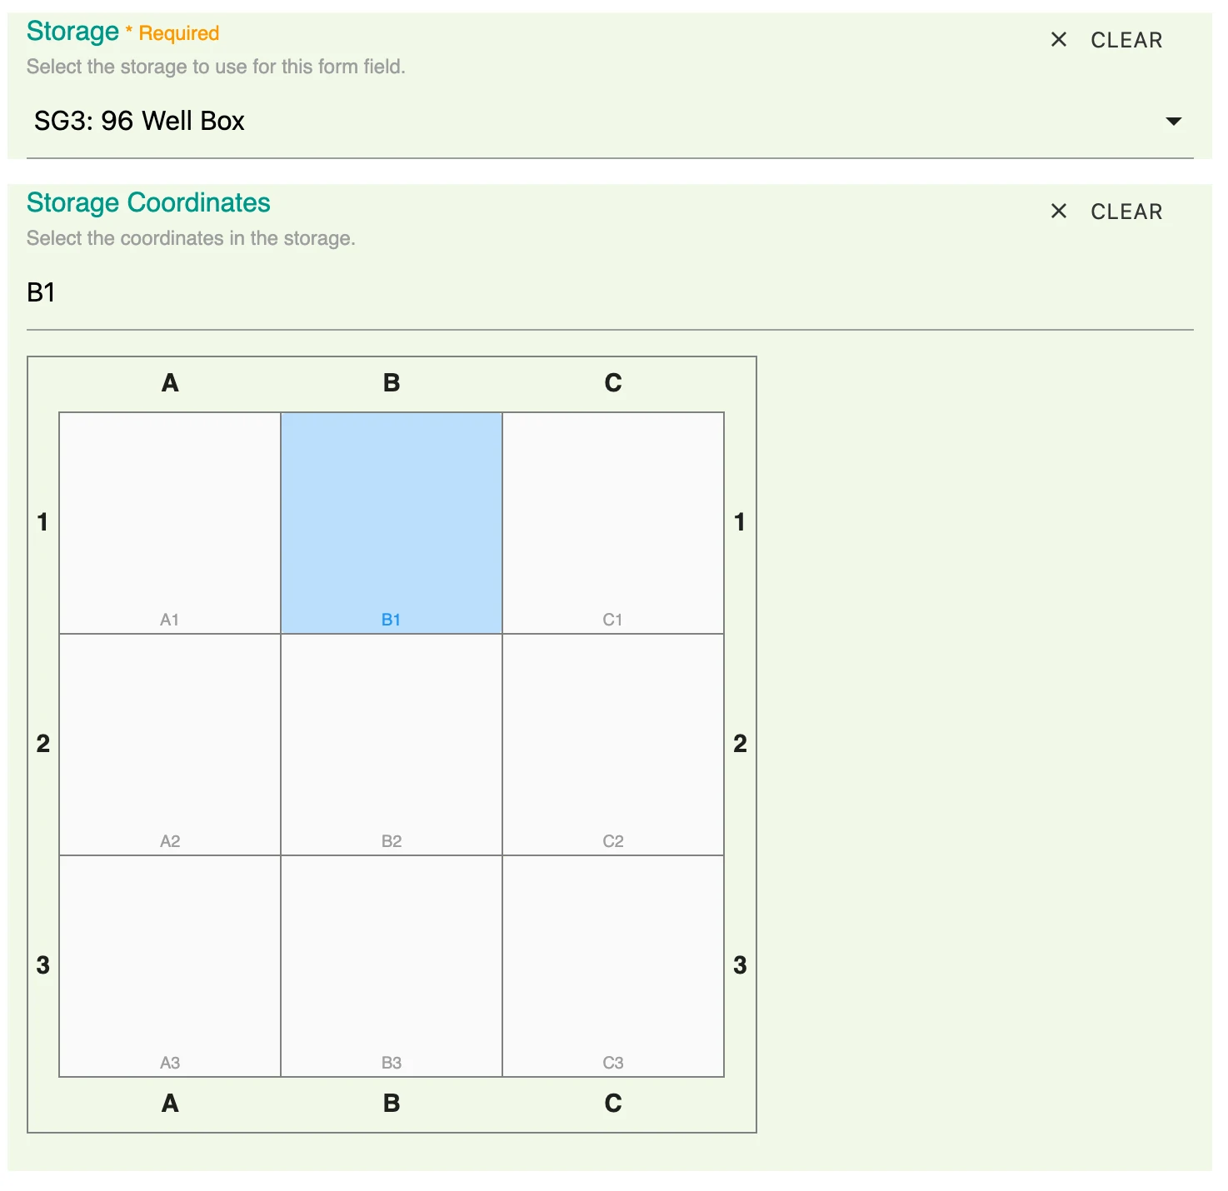Viewport: 1228px width, 1191px height.
Task: Pick grid cell C3
Action: pyautogui.click(x=613, y=966)
